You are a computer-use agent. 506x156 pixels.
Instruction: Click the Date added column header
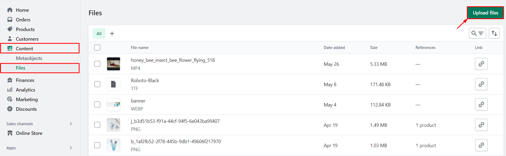coord(334,48)
